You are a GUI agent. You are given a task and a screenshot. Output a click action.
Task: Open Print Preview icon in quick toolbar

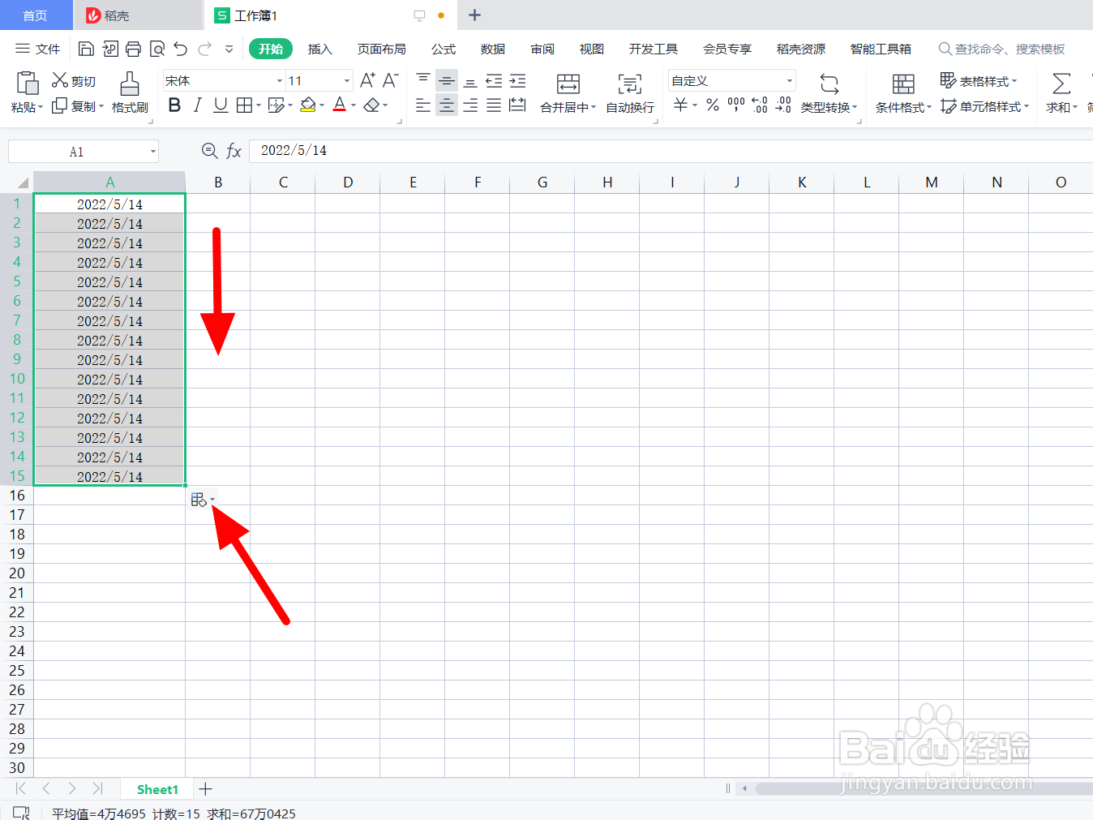coord(157,49)
